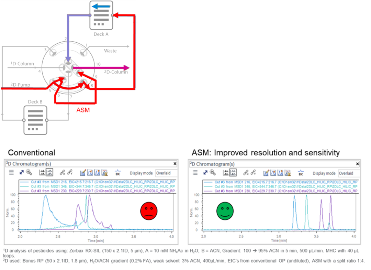This screenshot has width=371, height=270.
Task: Toggle link X-axis in ASM chromatogram panel
Action: tap(246, 173)
